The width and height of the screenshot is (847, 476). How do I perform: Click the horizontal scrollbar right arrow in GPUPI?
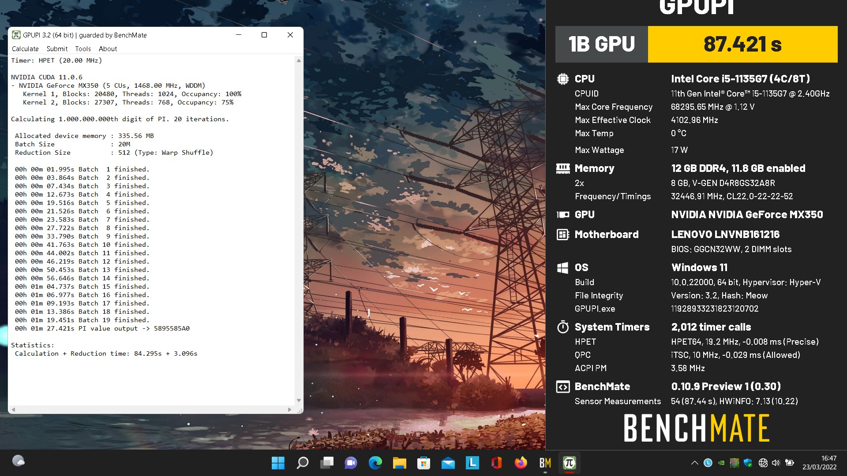tap(289, 409)
